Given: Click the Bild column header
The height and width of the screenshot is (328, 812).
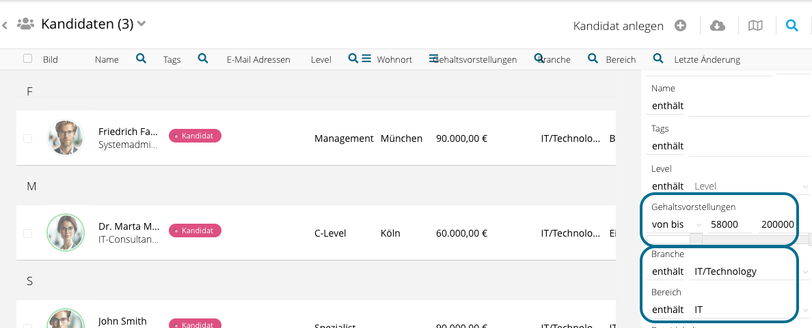Looking at the screenshot, I should tap(50, 60).
